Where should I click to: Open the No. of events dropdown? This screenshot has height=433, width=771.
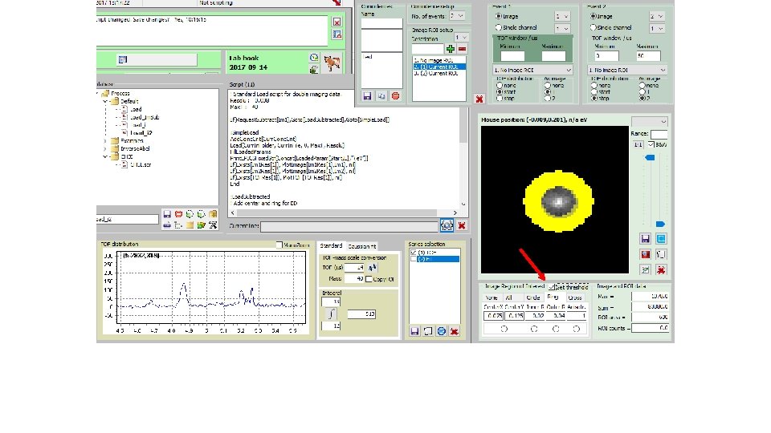pos(457,15)
